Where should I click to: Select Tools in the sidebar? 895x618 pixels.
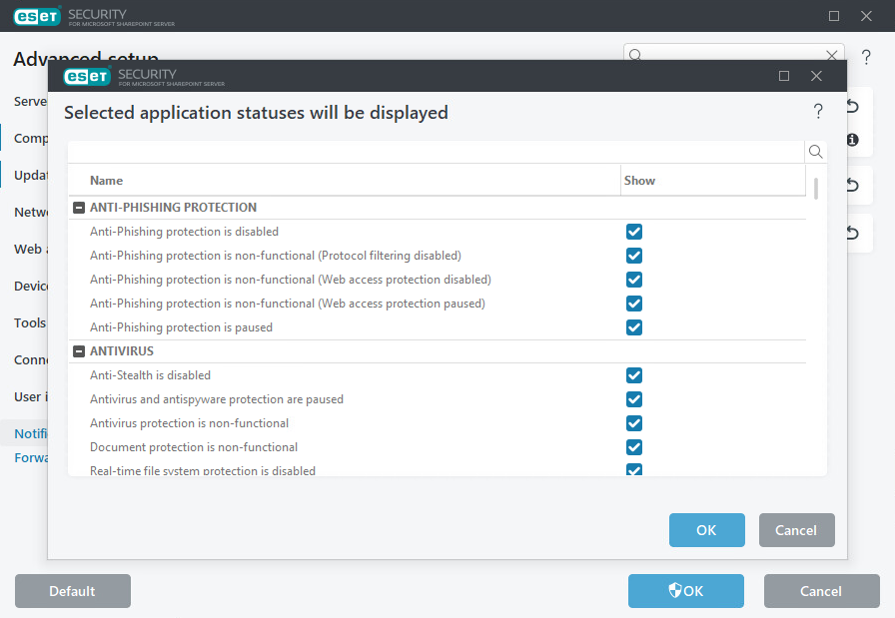pos(29,322)
